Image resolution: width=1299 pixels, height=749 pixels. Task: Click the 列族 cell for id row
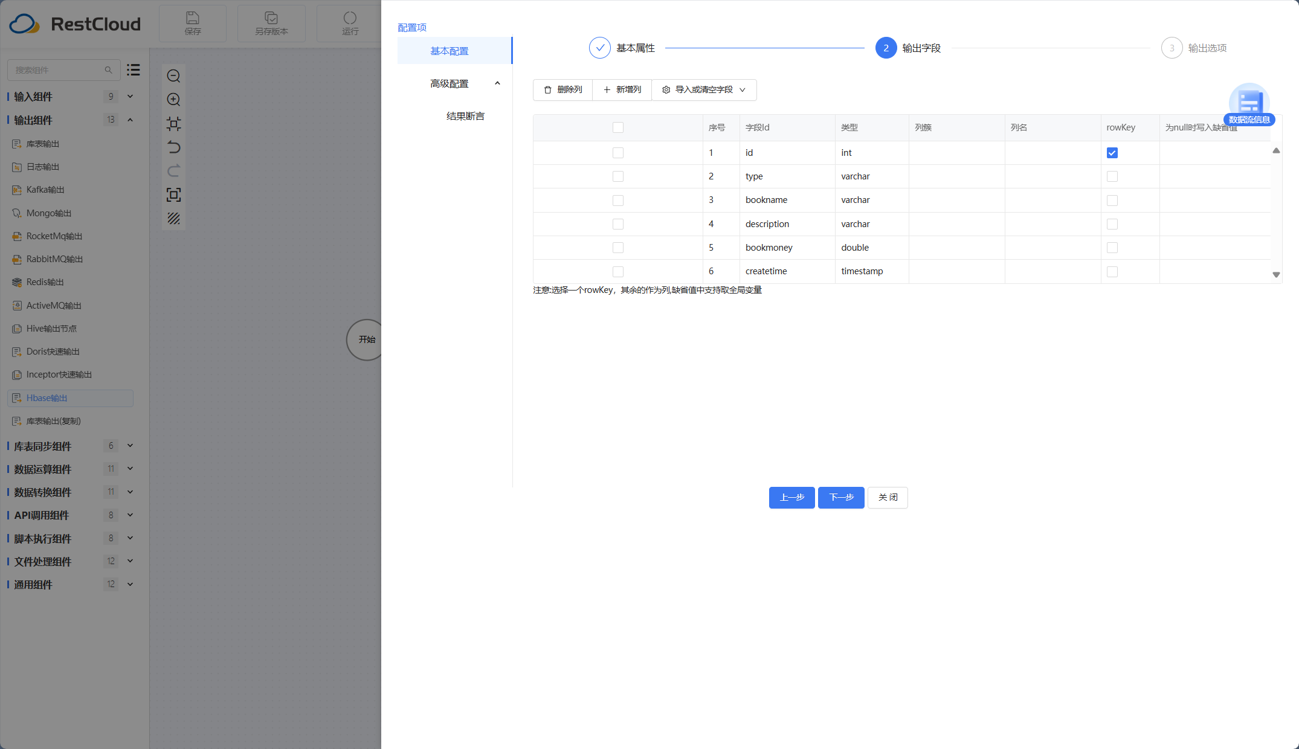956,153
